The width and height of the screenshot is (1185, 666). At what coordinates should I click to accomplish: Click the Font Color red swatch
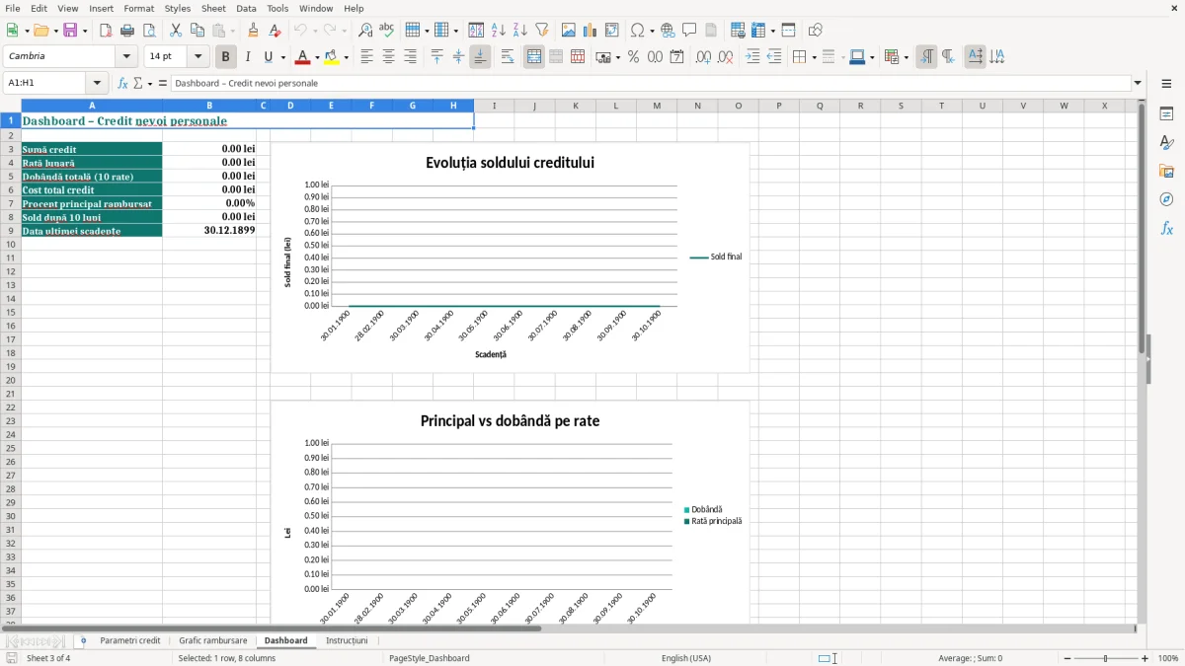point(302,57)
